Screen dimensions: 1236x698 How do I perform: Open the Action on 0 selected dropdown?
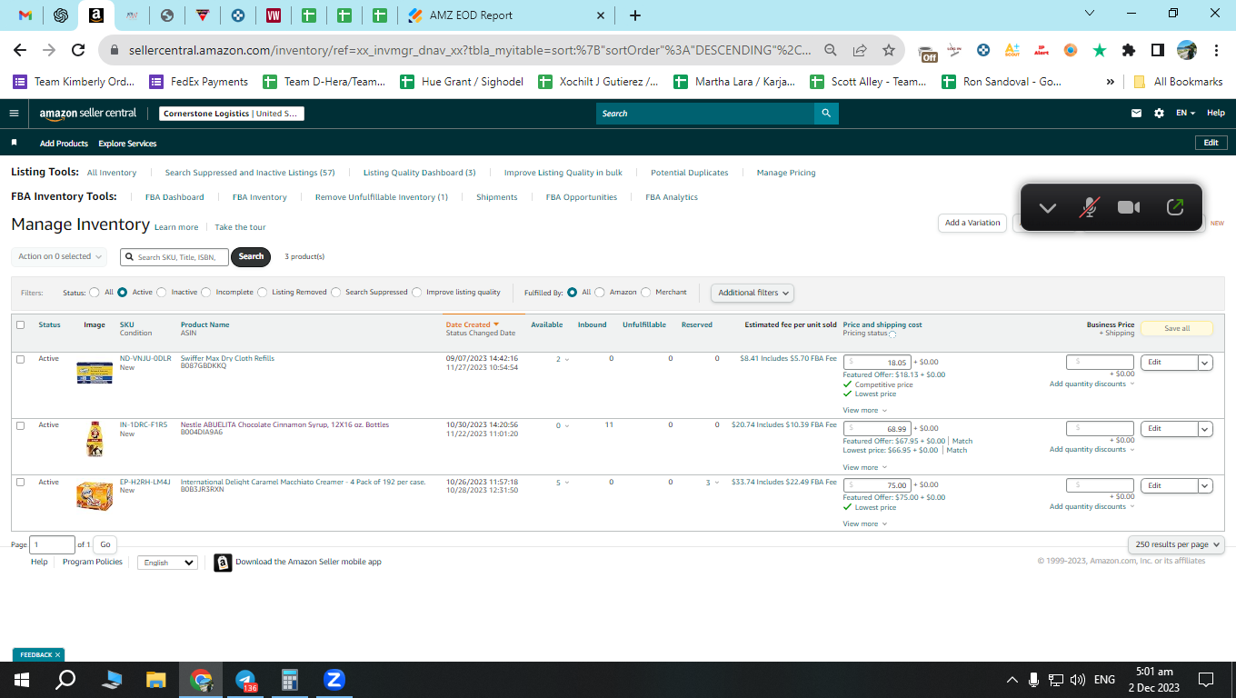59,257
